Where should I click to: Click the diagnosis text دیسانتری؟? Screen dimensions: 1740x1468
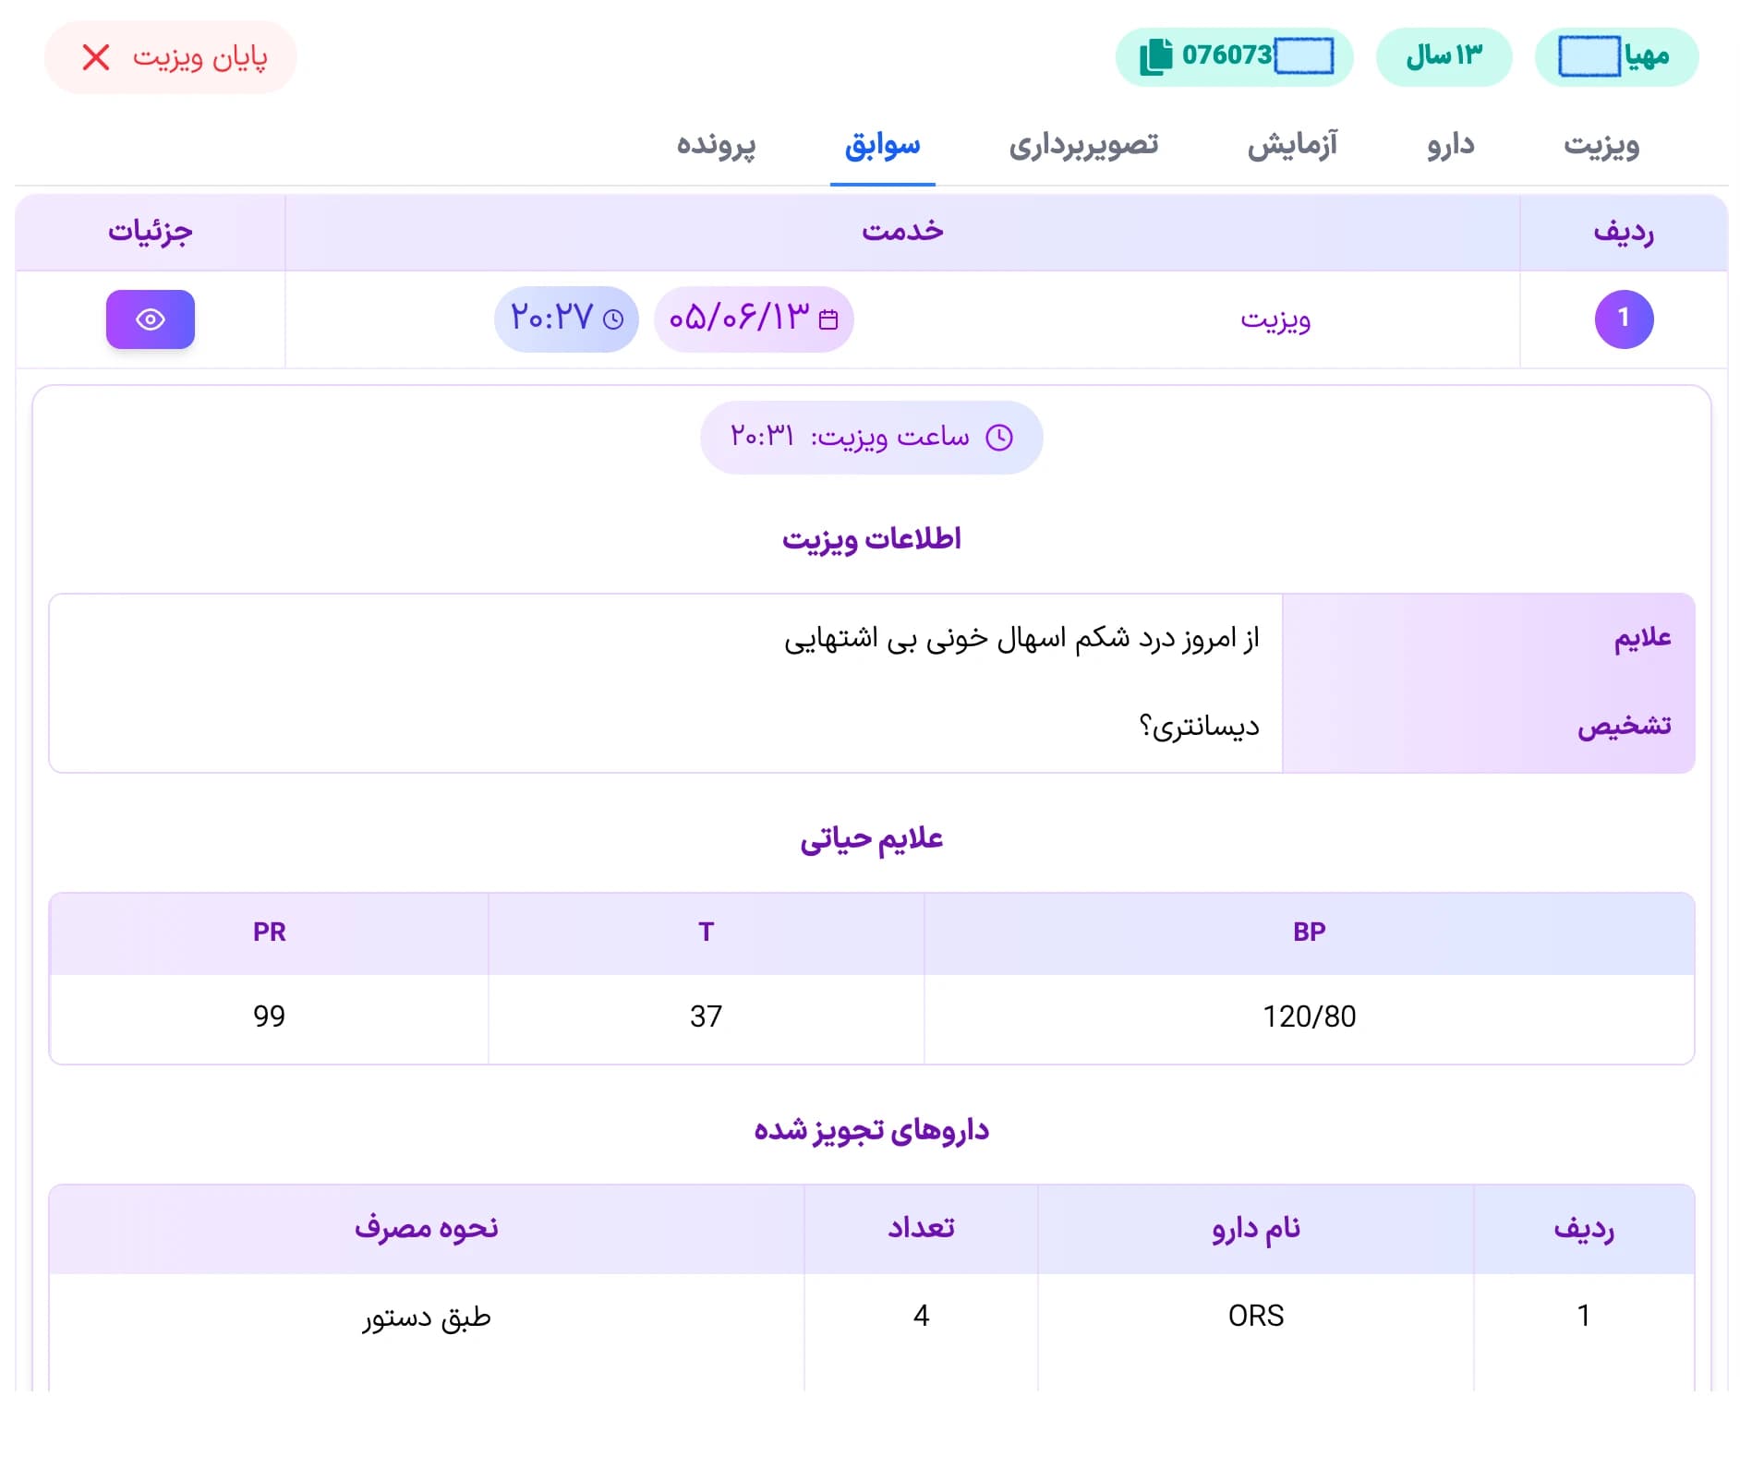tap(1199, 727)
